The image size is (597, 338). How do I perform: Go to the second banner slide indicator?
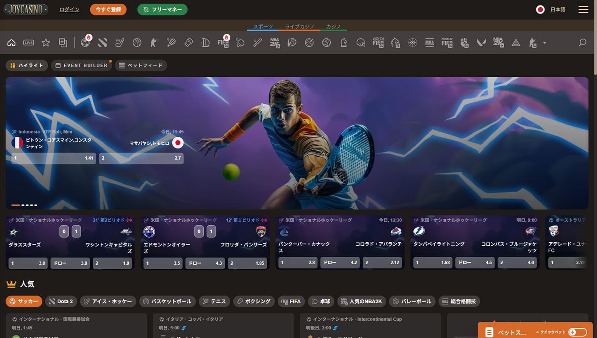23,205
